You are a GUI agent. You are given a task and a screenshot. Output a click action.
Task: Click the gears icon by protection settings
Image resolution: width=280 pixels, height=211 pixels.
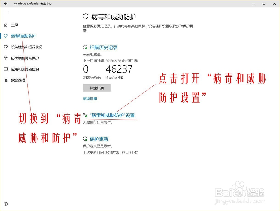coord(85,115)
